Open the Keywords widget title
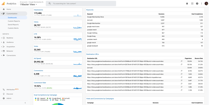Screen dimensions: 209x105 tap(90, 10)
